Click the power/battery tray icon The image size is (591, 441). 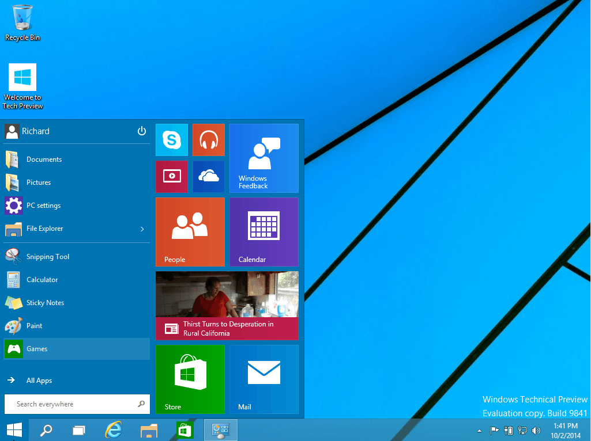(509, 431)
